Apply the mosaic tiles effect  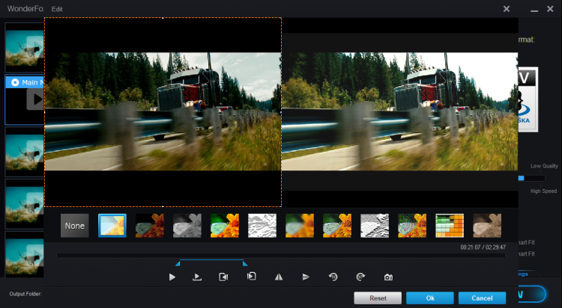450,226
